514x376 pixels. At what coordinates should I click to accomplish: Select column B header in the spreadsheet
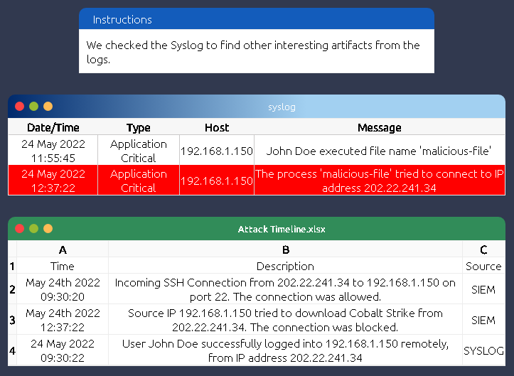[286, 249]
